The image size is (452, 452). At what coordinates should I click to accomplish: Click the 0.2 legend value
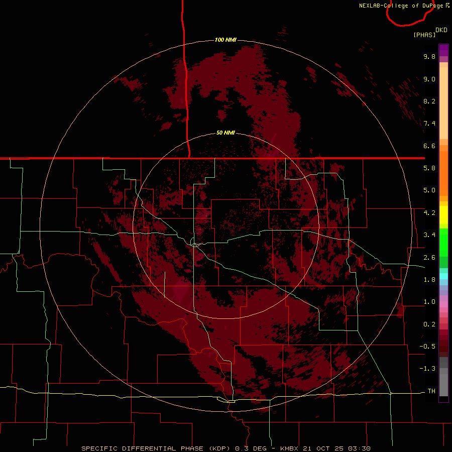tap(429, 324)
